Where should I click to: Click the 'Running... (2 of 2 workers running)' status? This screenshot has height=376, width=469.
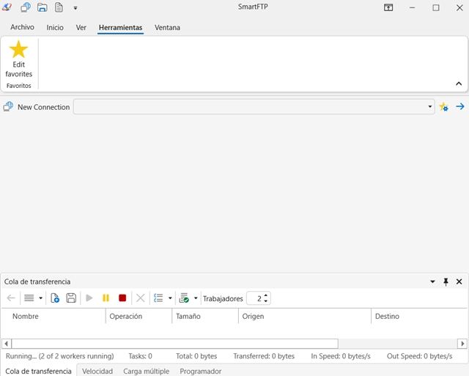coord(60,356)
